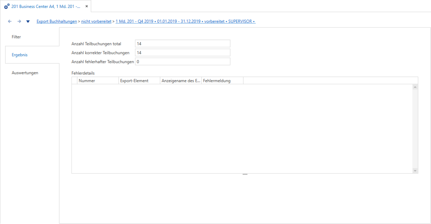Switch to the Filter tab

(32, 37)
